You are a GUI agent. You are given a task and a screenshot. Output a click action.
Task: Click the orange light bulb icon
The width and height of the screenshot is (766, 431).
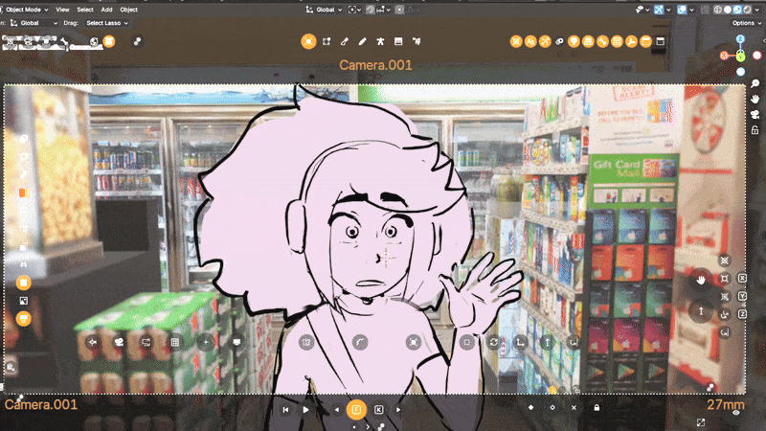pos(574,41)
